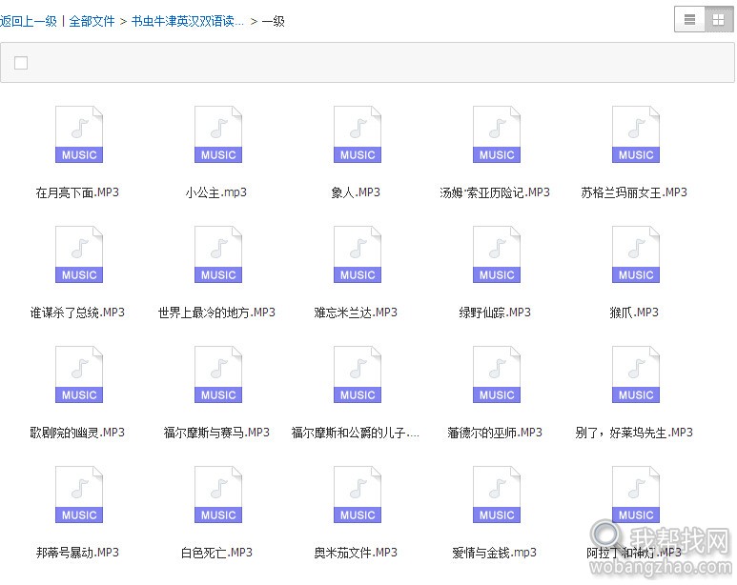The width and height of the screenshot is (737, 585).
Task: Switch to grid thumbnail view mode
Action: click(719, 19)
